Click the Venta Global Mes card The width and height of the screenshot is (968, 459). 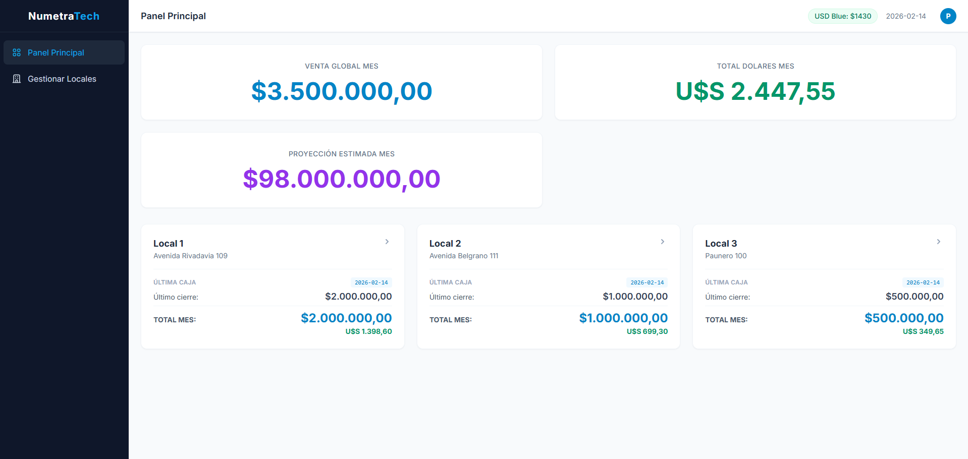coord(342,82)
